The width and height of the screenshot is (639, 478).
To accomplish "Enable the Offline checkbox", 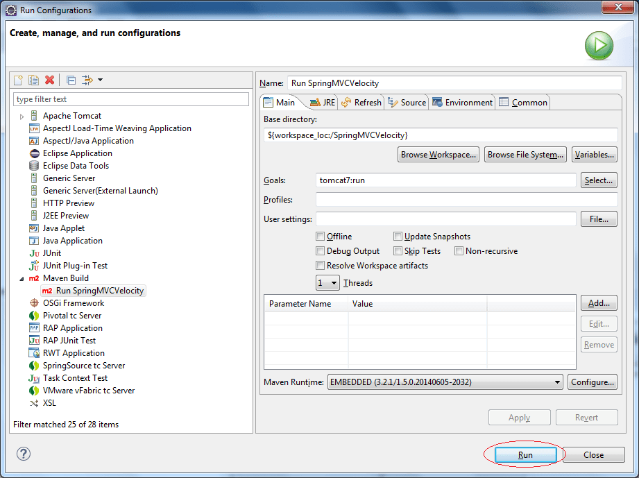I will click(321, 237).
